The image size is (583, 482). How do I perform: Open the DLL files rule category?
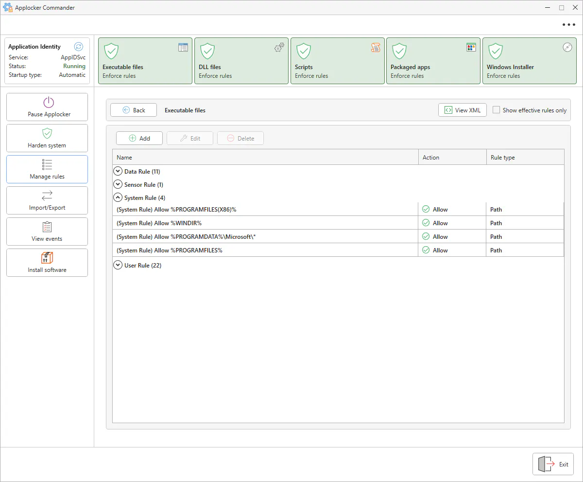click(241, 61)
